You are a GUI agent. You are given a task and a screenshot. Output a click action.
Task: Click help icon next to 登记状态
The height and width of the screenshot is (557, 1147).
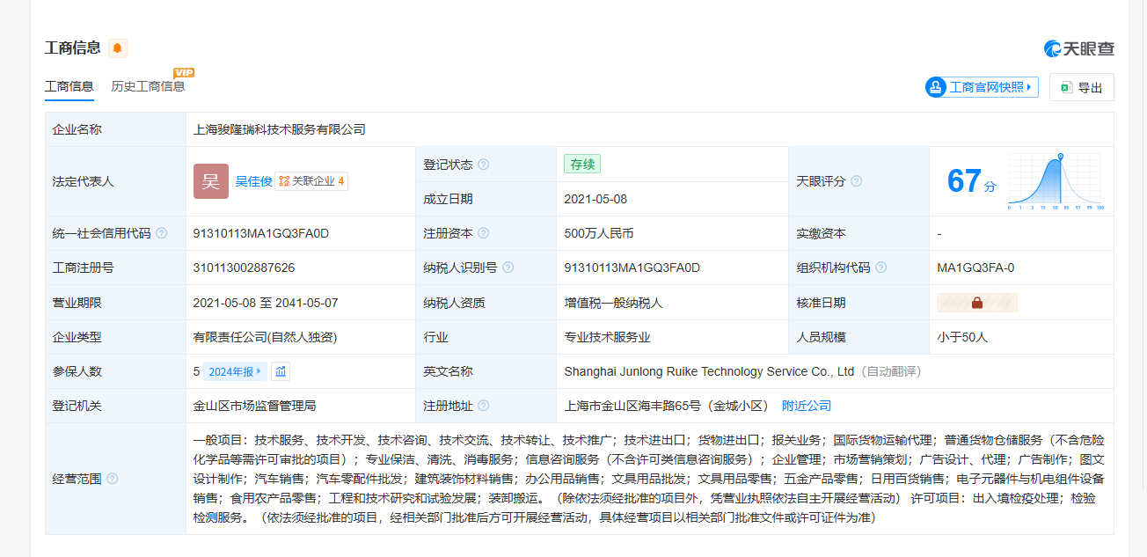(483, 165)
